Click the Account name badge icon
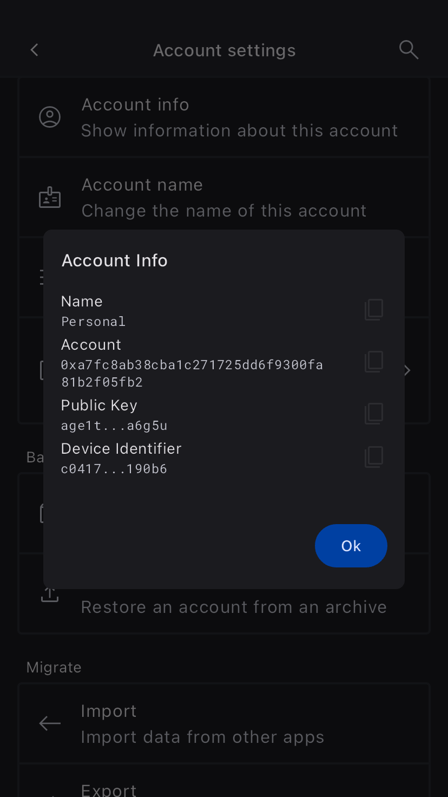 (50, 198)
